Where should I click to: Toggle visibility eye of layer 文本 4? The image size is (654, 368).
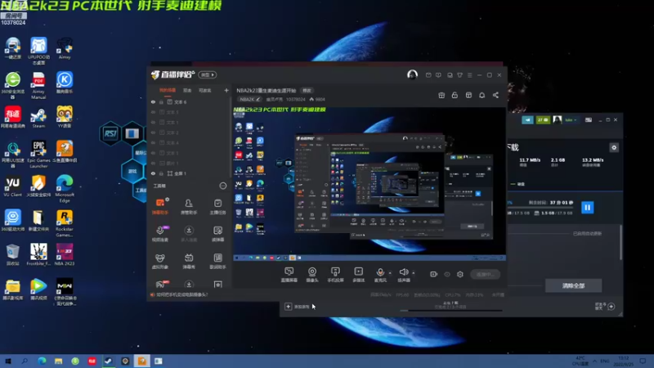click(x=153, y=142)
